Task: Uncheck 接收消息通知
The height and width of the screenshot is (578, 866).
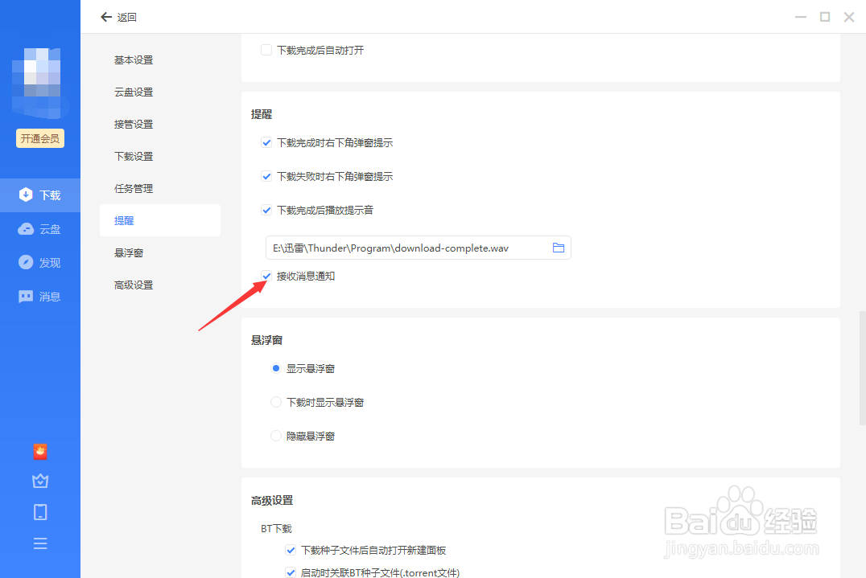Action: pyautogui.click(x=266, y=276)
